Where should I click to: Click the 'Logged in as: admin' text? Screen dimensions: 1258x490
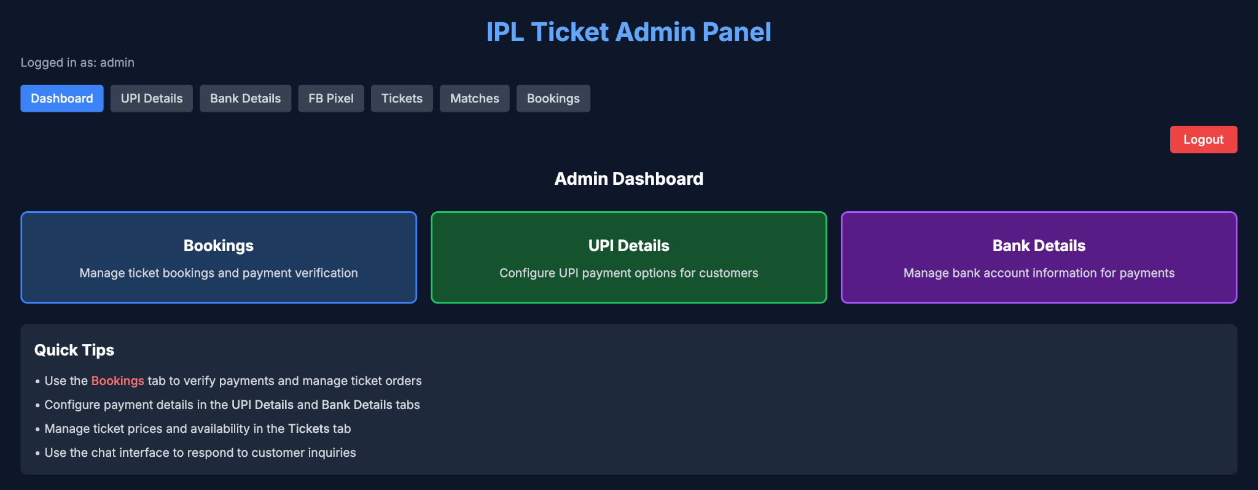pyautogui.click(x=77, y=63)
